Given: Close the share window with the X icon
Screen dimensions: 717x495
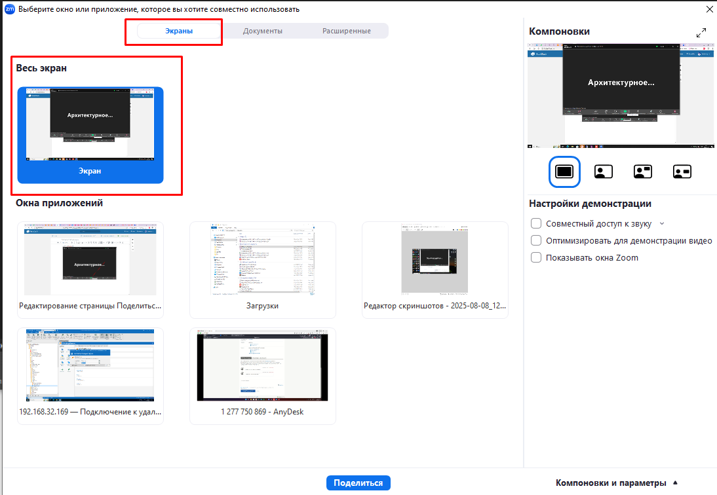Looking at the screenshot, I should point(709,9).
